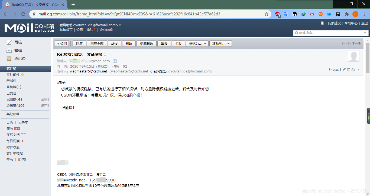Click the receive mail envelope icon
The width and height of the screenshot is (370, 196).
coord(9,50)
